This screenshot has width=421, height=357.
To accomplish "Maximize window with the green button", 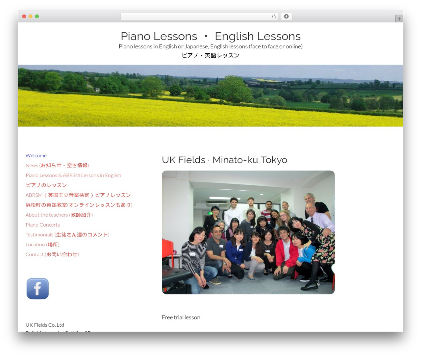I will (x=37, y=16).
